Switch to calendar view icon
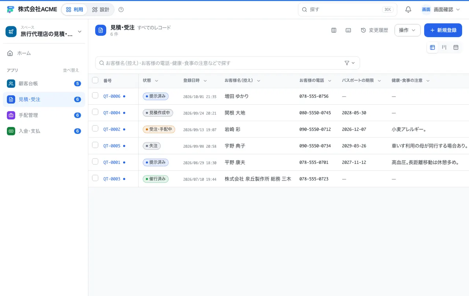 pyautogui.click(x=456, y=47)
